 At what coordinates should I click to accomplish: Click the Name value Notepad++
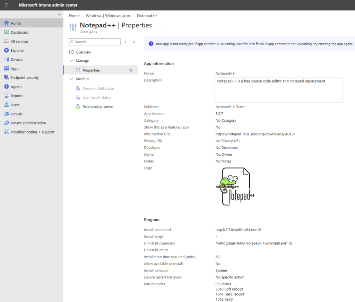tap(225, 74)
